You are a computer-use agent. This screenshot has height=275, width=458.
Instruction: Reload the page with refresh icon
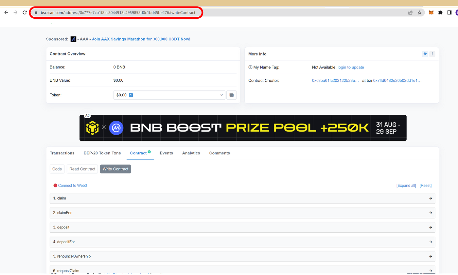pyautogui.click(x=25, y=12)
